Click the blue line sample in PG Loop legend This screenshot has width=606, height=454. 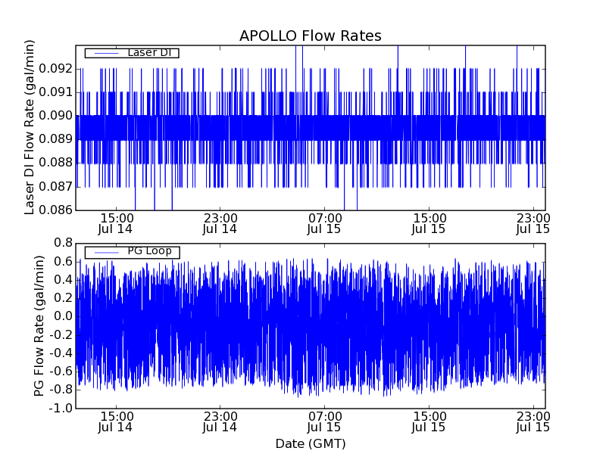point(105,251)
